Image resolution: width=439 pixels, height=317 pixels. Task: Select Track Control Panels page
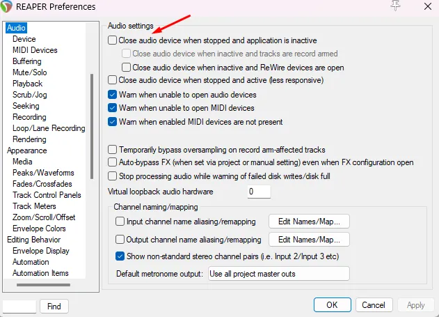click(47, 195)
